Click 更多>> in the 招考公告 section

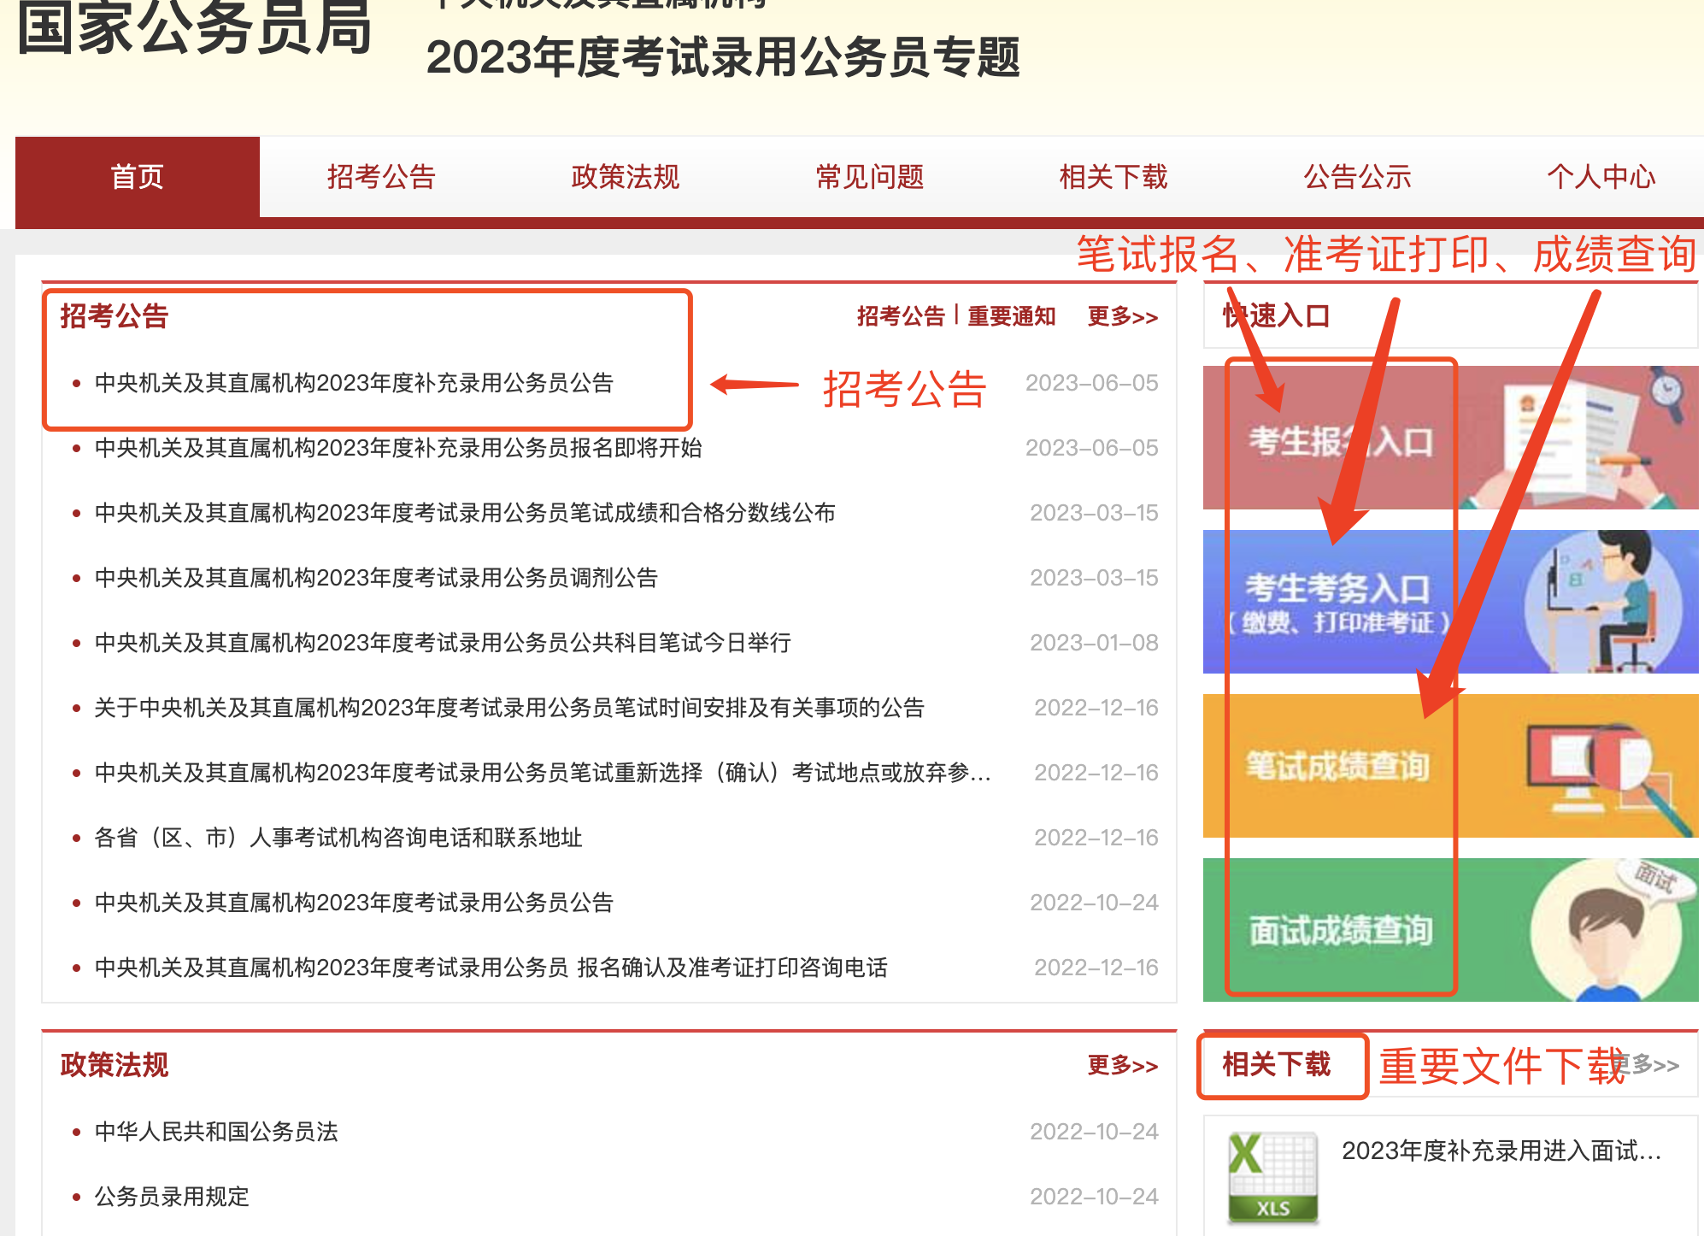tap(1123, 316)
